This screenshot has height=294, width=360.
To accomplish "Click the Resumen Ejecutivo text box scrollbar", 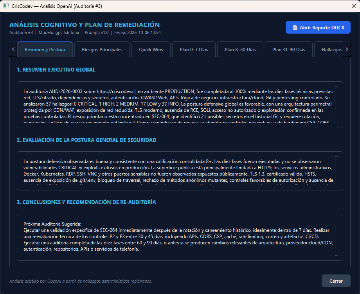I will point(337,104).
